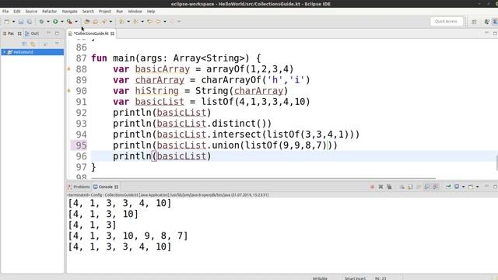Open the Open Console dropdown arrow

[477, 187]
